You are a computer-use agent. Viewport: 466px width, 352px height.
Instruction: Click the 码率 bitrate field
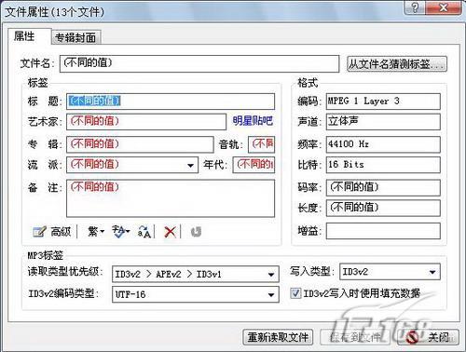pyautogui.click(x=383, y=187)
